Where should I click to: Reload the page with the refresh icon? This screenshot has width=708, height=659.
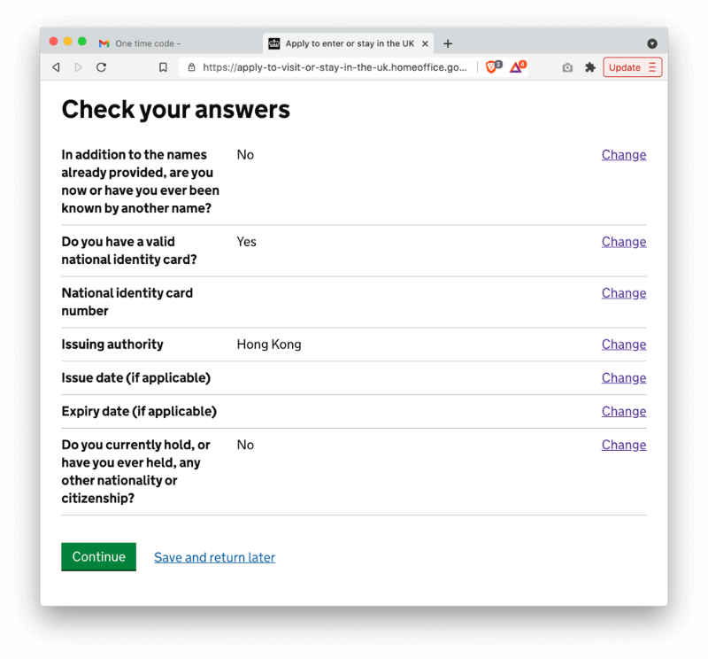102,67
